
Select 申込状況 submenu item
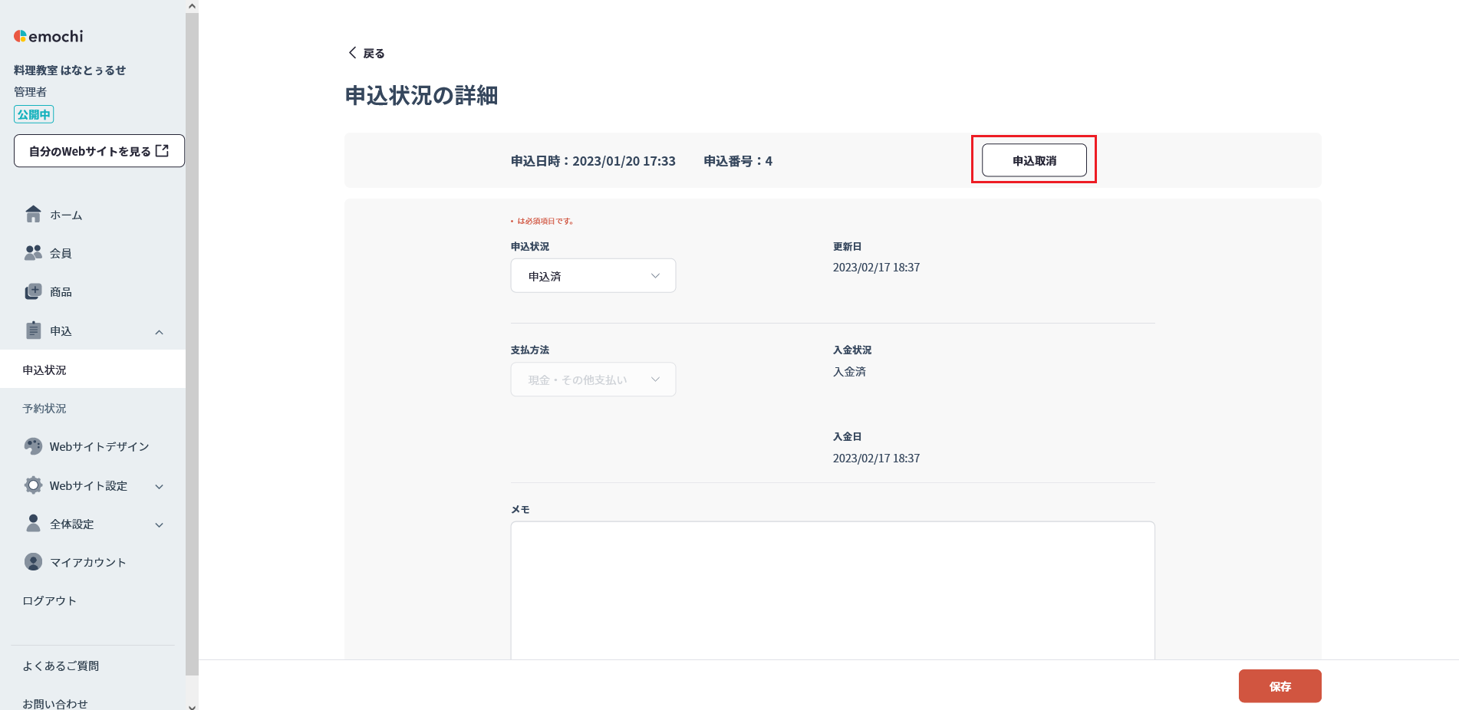(x=93, y=370)
